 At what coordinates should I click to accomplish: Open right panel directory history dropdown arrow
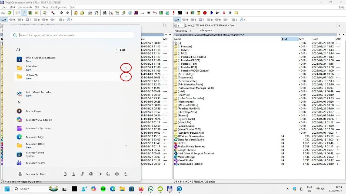click(343, 35)
